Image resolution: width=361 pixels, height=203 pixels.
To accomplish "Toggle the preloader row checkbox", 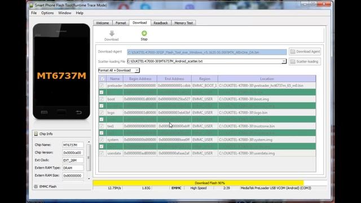I will click(102, 85).
